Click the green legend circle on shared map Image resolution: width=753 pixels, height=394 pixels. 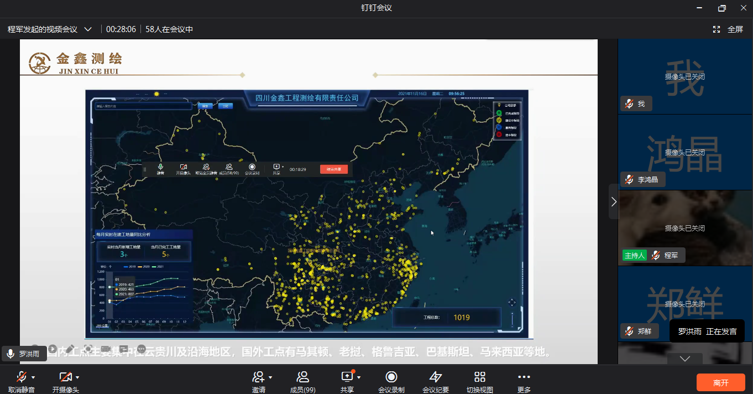click(499, 113)
